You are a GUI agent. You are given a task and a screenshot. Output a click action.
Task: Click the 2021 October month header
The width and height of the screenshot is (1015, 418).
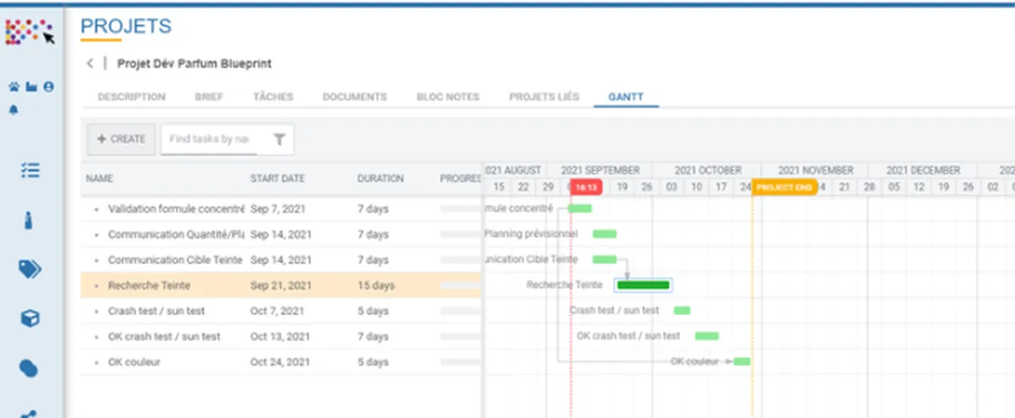708,170
